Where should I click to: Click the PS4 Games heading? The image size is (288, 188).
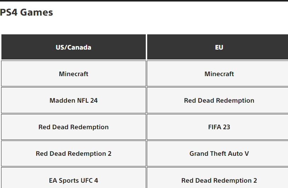[27, 12]
